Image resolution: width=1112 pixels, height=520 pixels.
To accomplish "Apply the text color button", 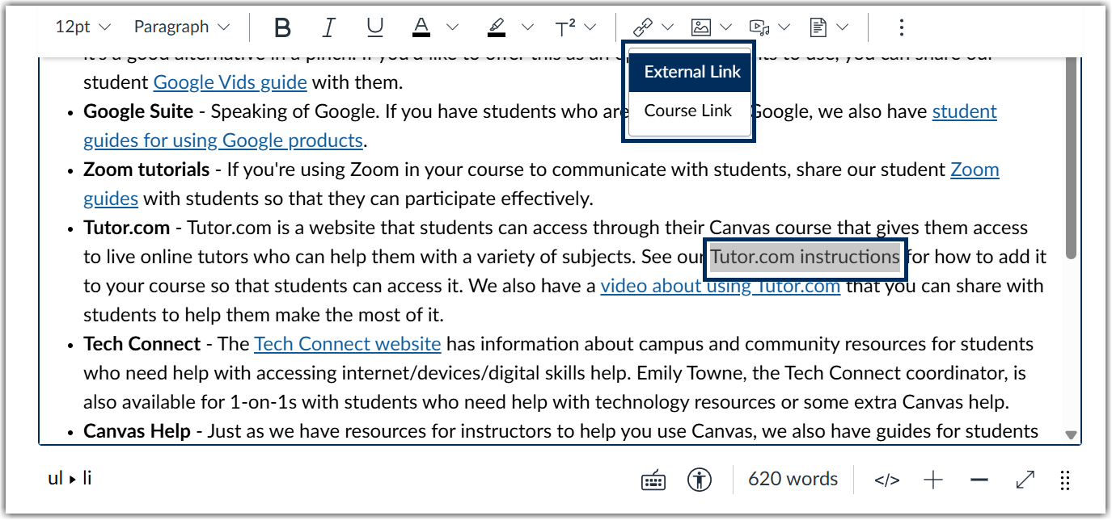I will point(421,27).
